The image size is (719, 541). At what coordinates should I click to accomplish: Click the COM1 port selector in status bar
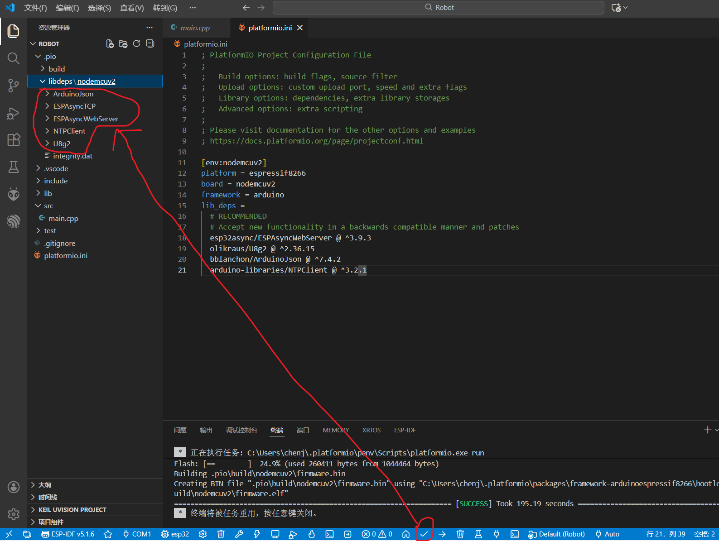pos(137,534)
